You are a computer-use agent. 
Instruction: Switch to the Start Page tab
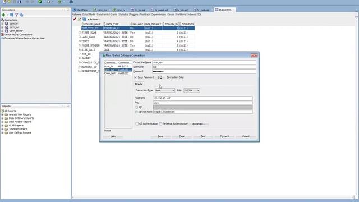coord(80,10)
